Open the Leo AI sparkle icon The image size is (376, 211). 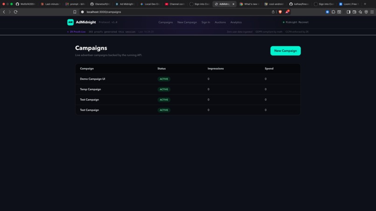[361, 12]
